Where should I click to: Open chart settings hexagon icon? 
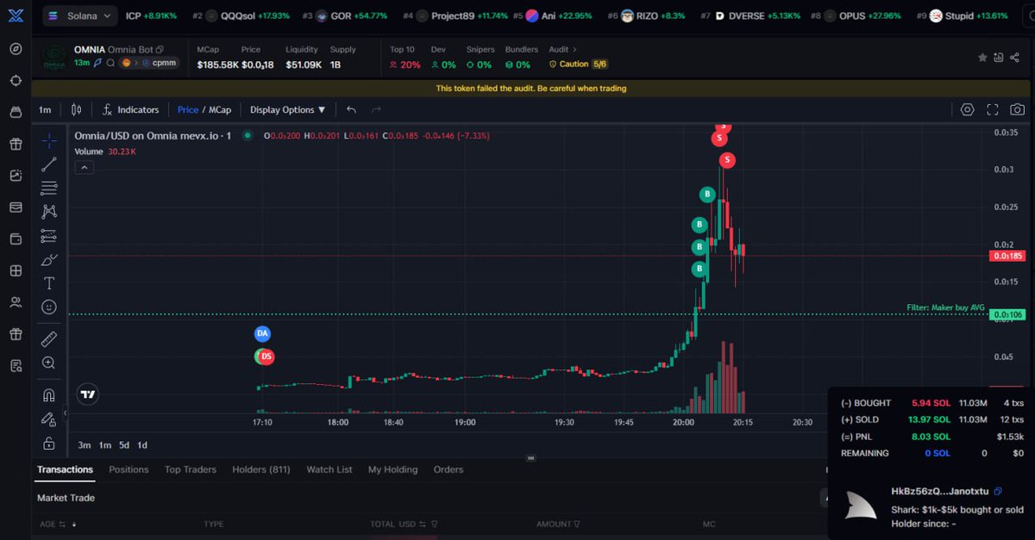967,109
